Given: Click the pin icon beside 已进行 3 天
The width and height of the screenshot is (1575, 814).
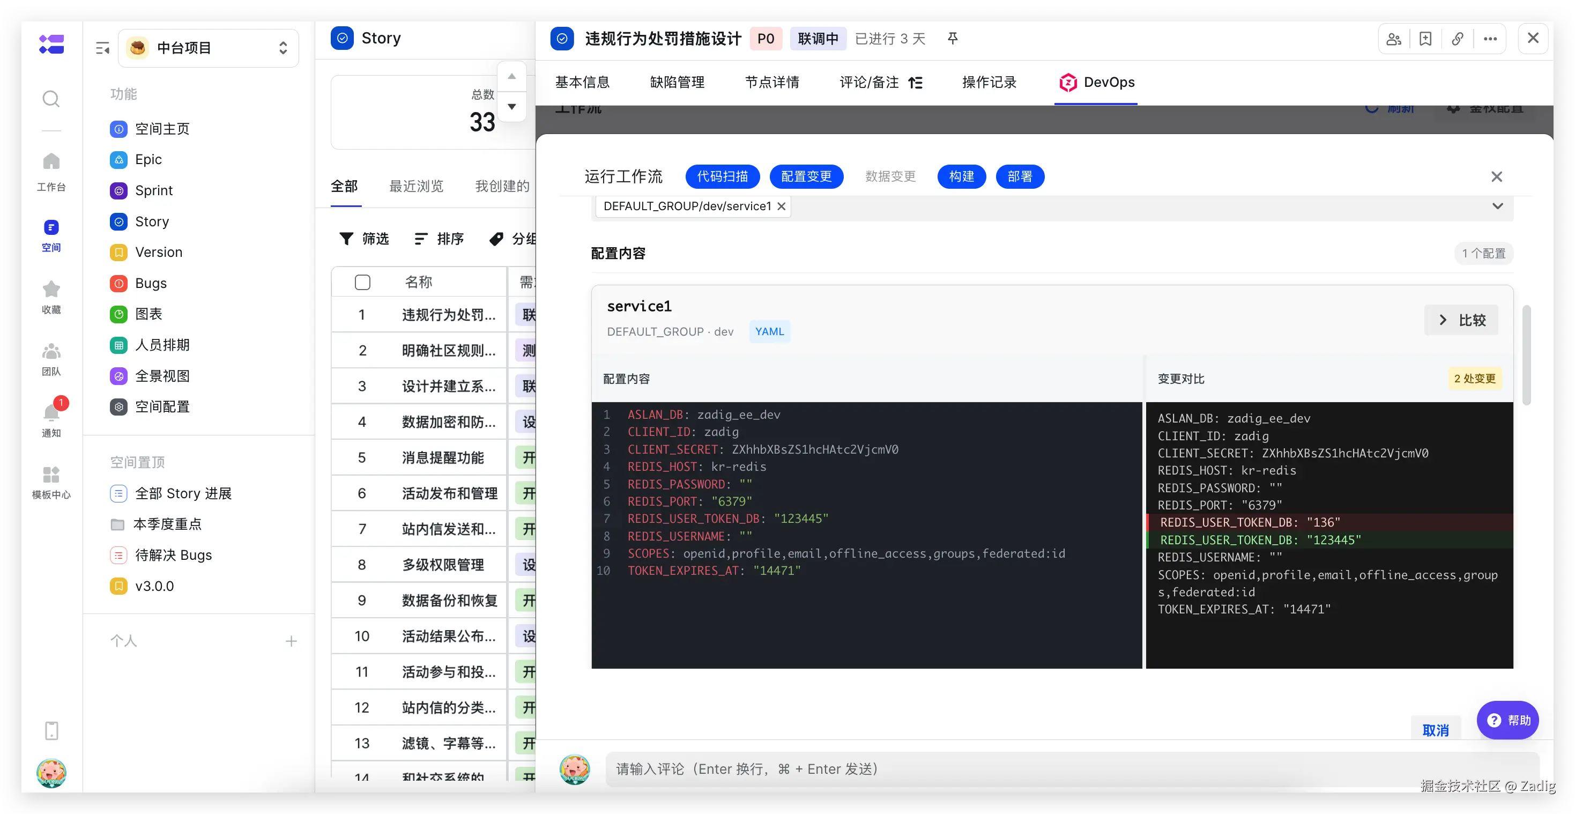Looking at the screenshot, I should tap(953, 39).
